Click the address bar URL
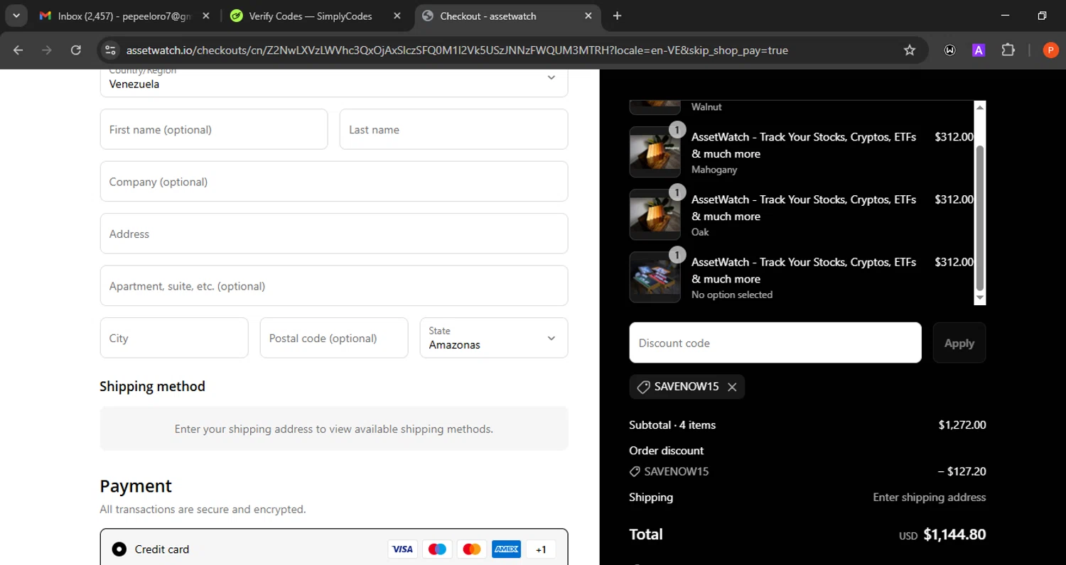 457,50
